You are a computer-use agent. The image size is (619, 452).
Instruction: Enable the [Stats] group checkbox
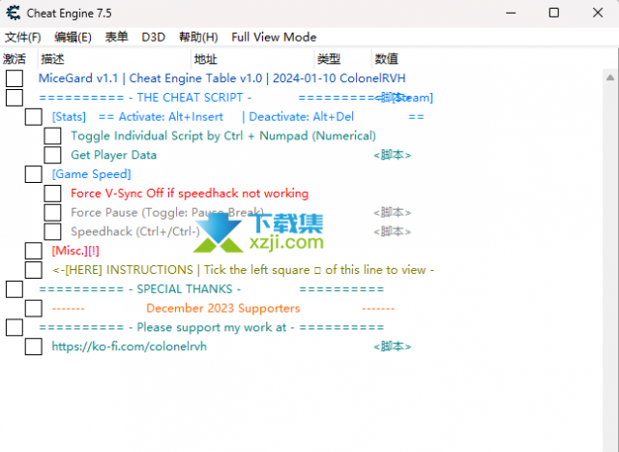point(34,116)
